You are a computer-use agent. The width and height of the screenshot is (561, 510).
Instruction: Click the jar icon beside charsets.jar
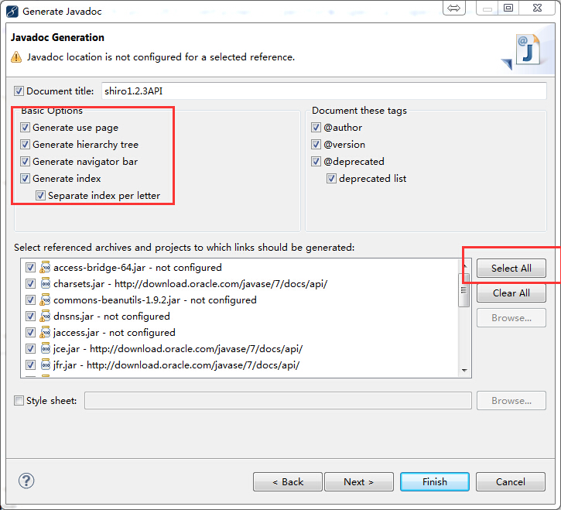(45, 283)
